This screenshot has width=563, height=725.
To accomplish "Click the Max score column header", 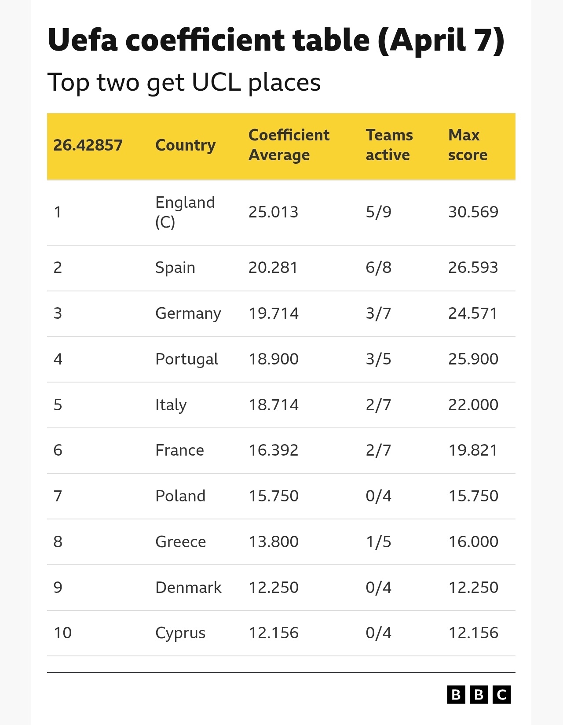I will click(x=468, y=145).
